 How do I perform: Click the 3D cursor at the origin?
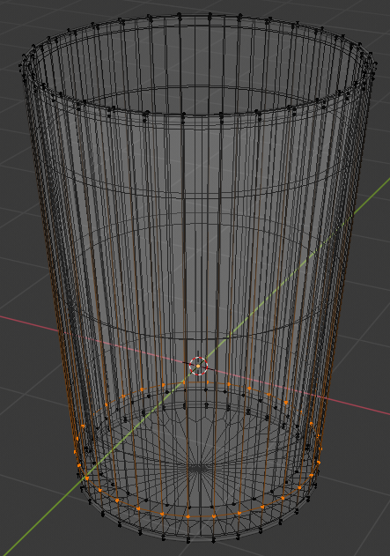pyautogui.click(x=198, y=366)
